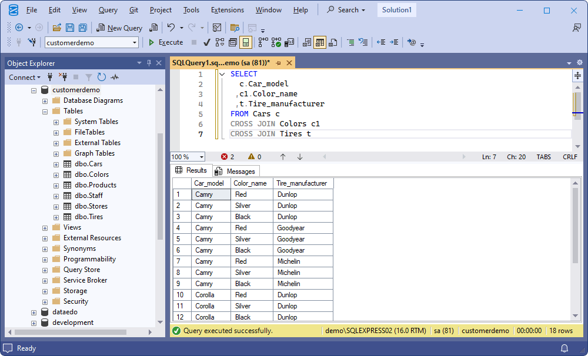Click the Specify Template Parameters icon
This screenshot has width=588, height=356.
(411, 42)
